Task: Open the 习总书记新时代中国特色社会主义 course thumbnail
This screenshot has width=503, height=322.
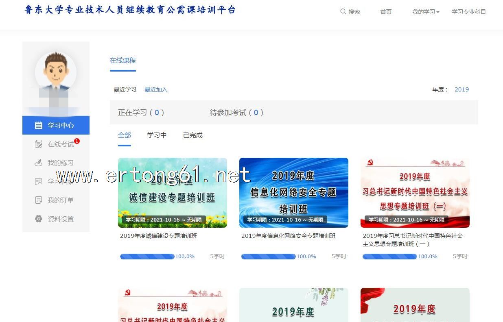Action: [415, 192]
